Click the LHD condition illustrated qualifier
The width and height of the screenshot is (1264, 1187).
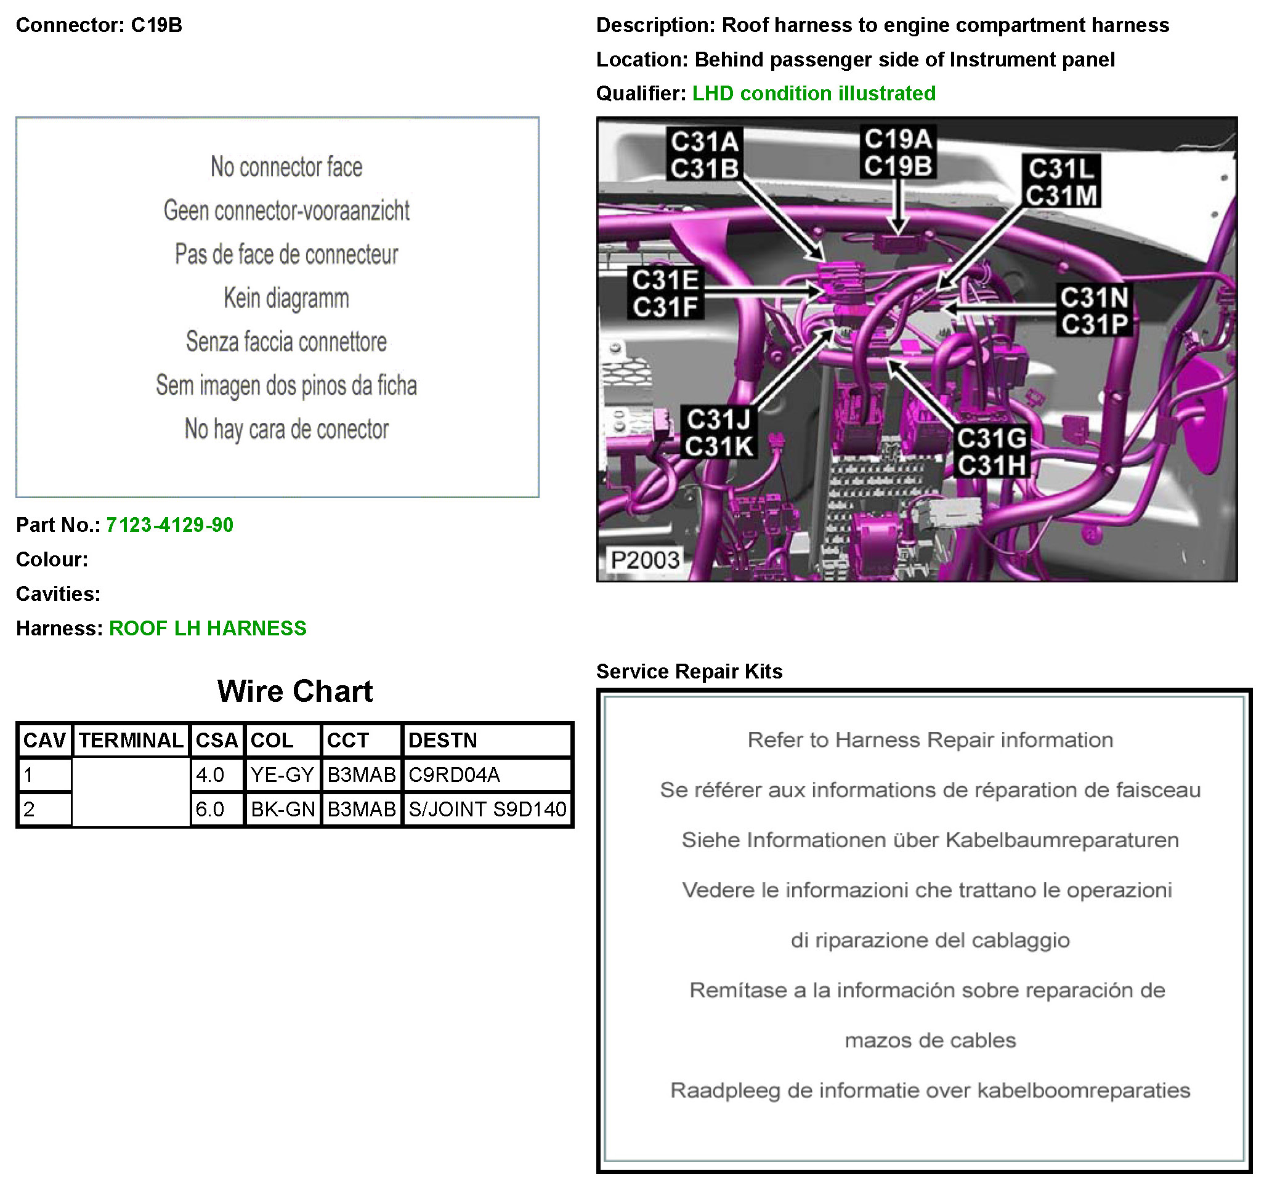[813, 94]
